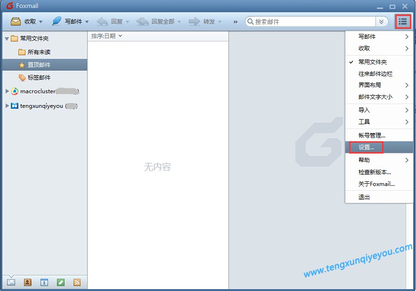Toggle 往来邮件边栏 menu option

tap(379, 74)
